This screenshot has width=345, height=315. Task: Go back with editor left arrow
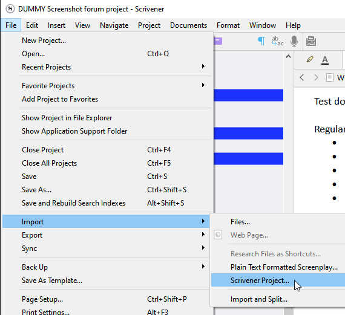[302, 77]
